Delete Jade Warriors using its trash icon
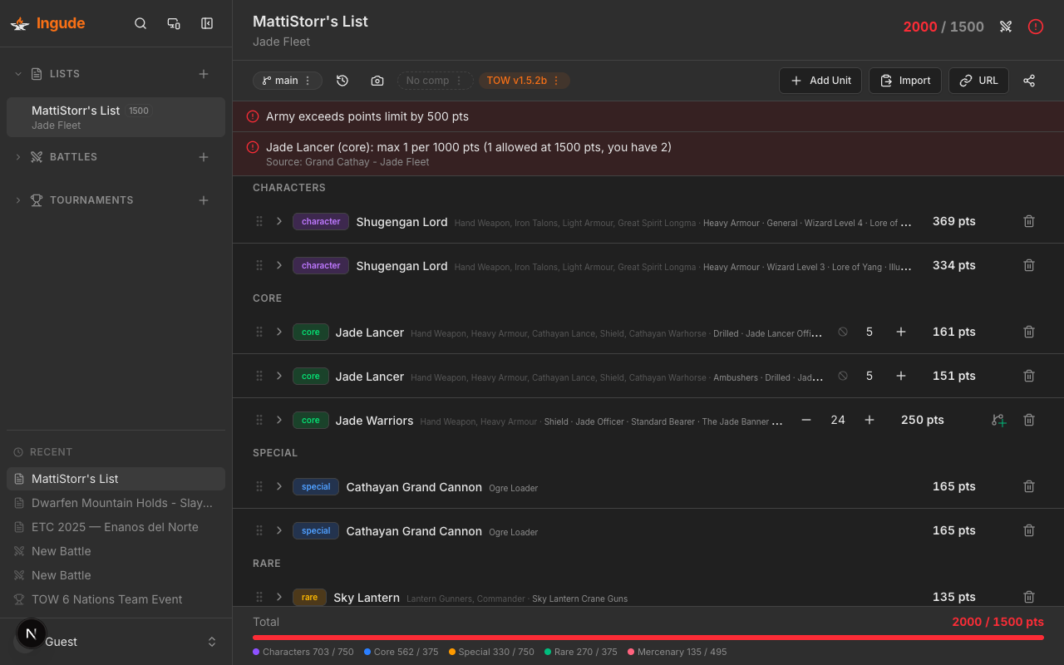The image size is (1064, 665). coord(1028,420)
